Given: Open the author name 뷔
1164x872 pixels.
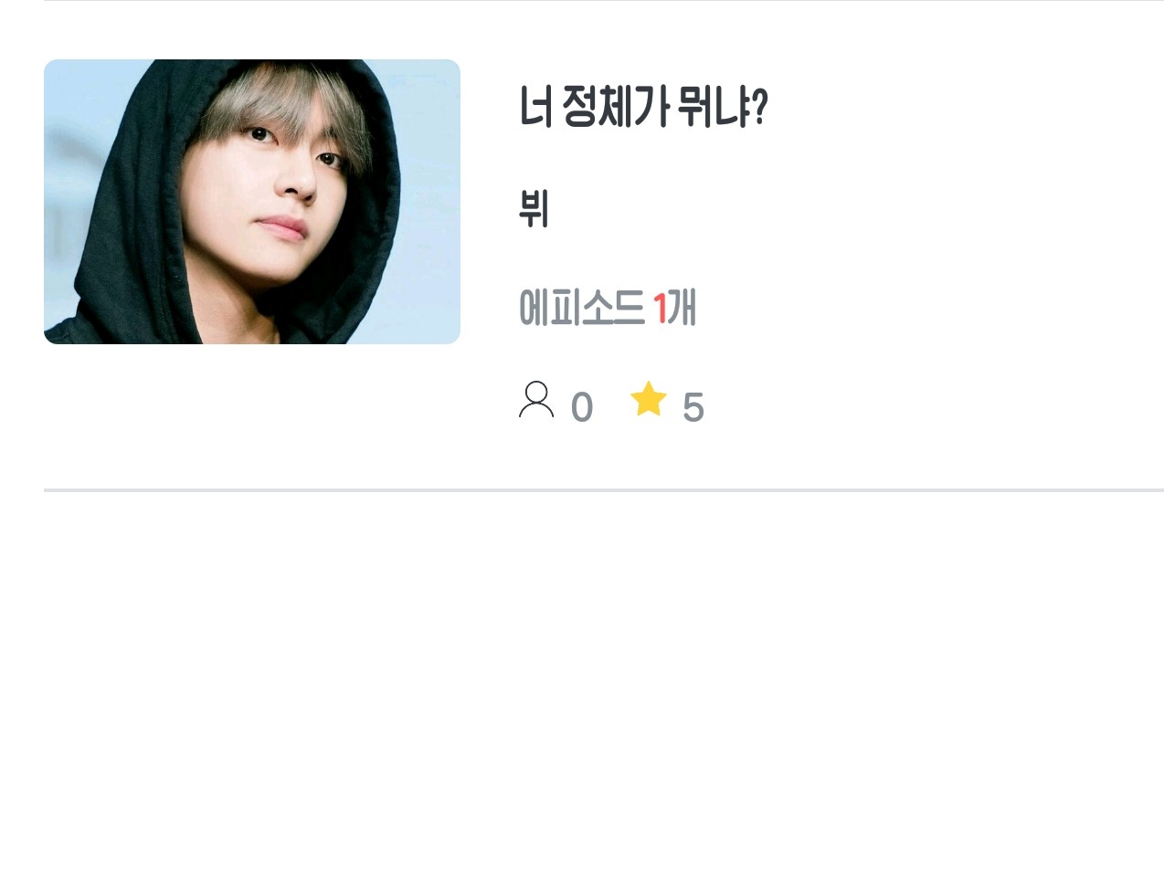Looking at the screenshot, I should [x=534, y=208].
